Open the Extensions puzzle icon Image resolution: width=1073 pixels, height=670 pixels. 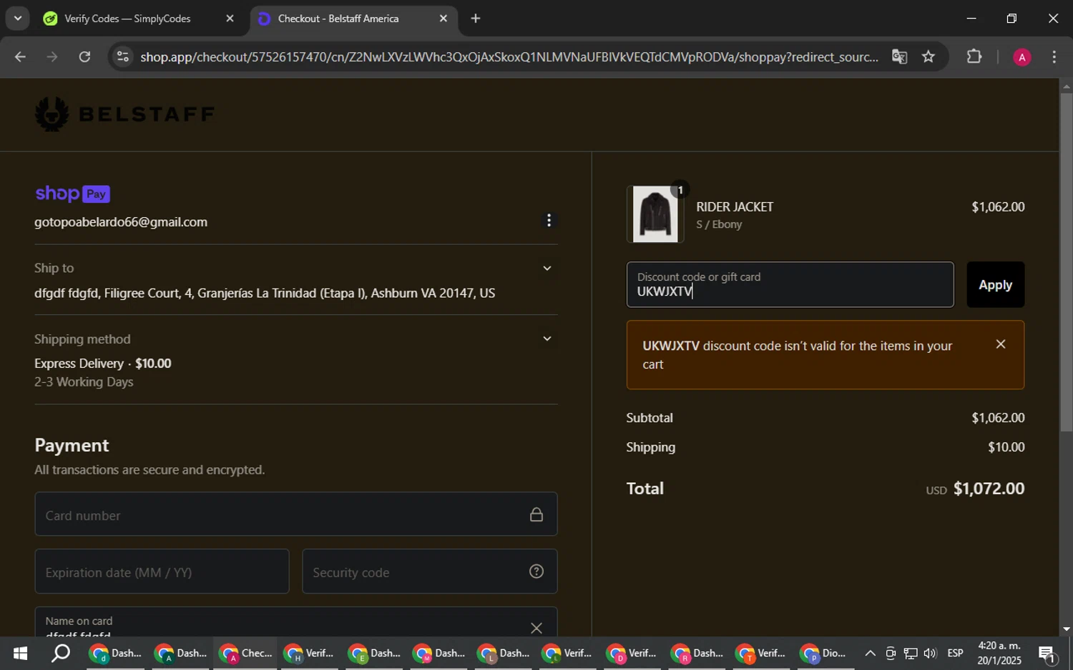click(974, 56)
